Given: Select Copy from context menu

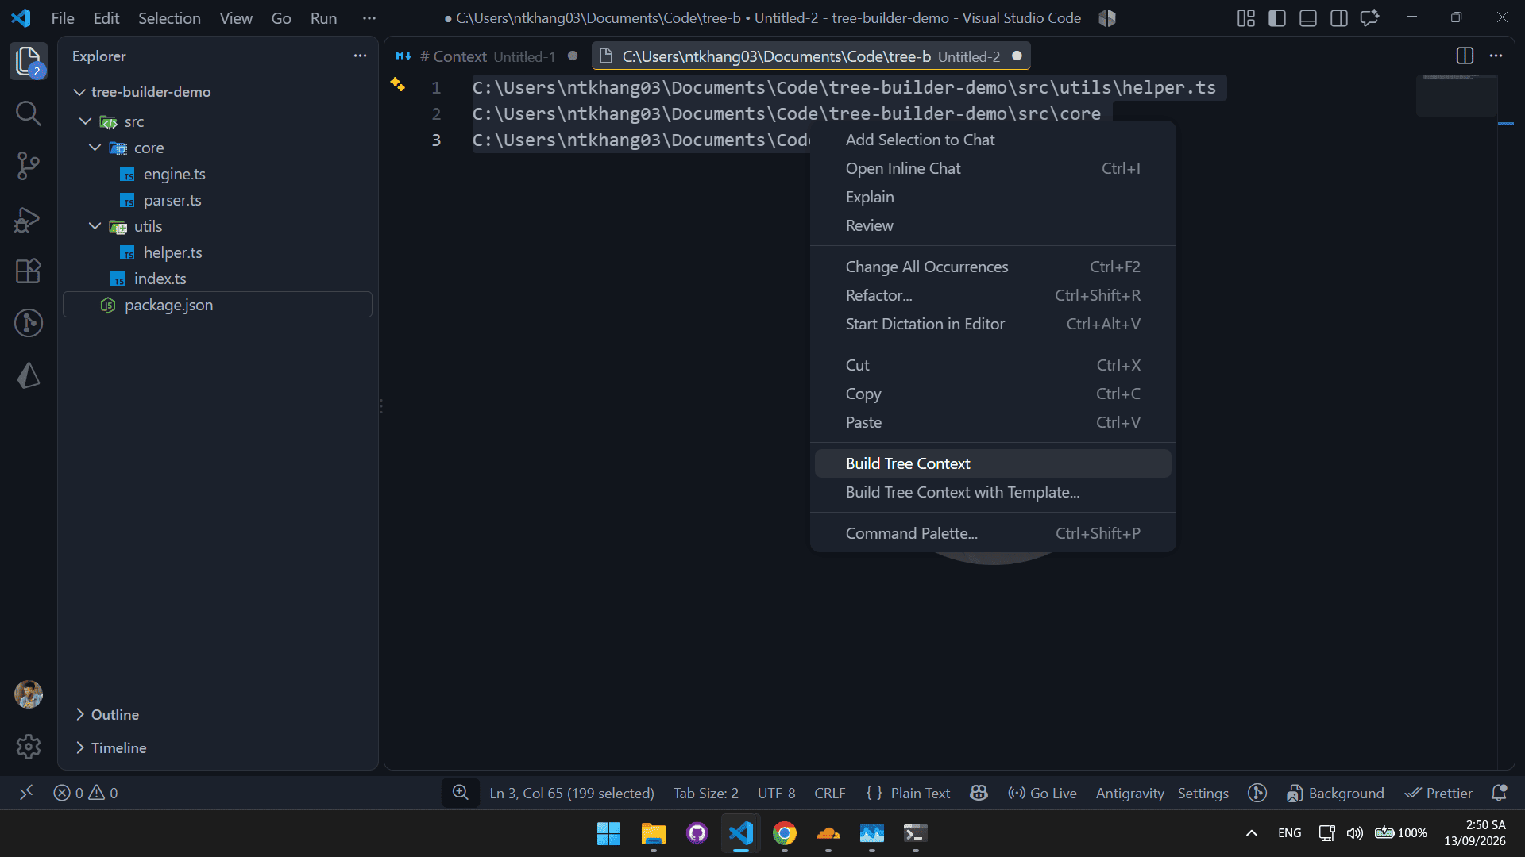Looking at the screenshot, I should coord(993,394).
